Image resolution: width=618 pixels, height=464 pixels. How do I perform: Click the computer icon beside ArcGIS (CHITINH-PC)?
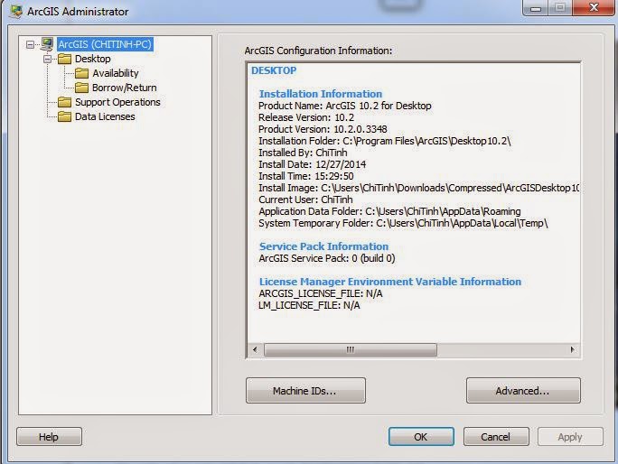point(47,44)
